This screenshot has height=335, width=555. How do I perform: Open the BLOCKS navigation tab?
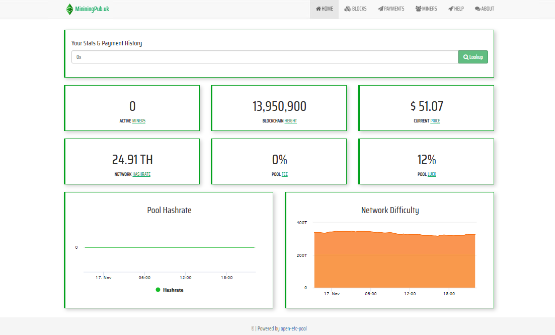(x=355, y=9)
